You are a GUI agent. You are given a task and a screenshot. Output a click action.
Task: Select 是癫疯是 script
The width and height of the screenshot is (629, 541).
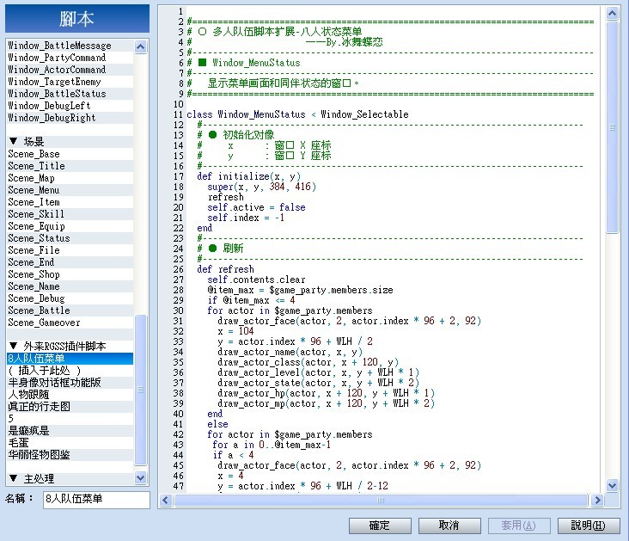tap(70, 431)
